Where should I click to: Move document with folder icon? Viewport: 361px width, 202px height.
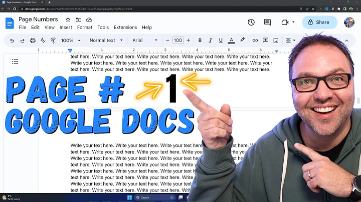pyautogui.click(x=79, y=19)
